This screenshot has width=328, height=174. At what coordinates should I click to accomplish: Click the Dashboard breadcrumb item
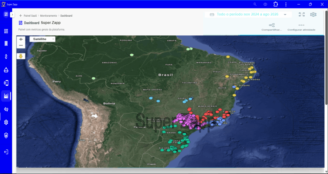[x=67, y=16]
